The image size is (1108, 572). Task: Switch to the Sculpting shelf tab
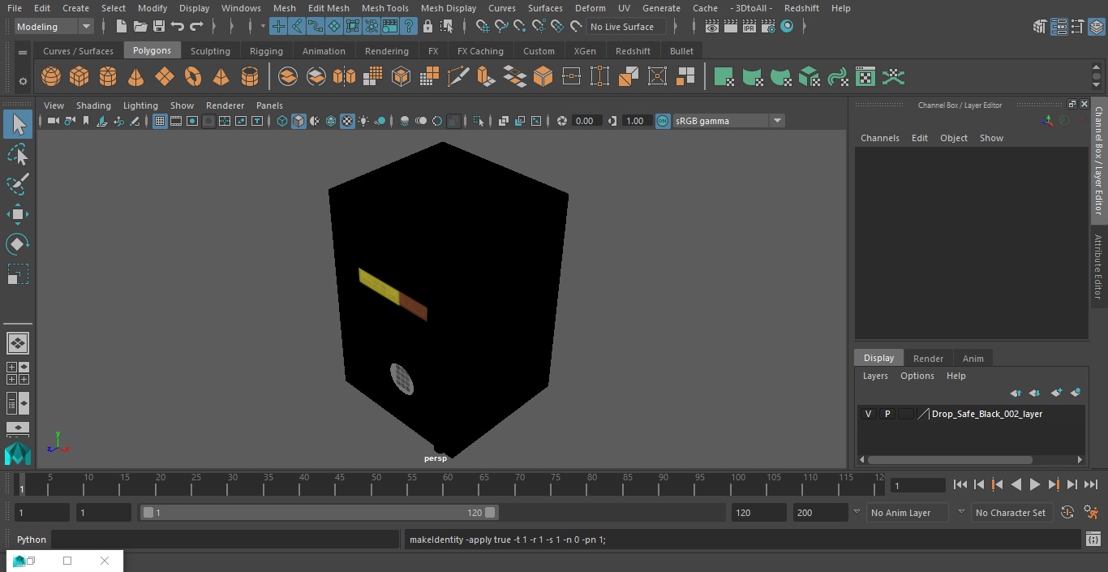210,51
